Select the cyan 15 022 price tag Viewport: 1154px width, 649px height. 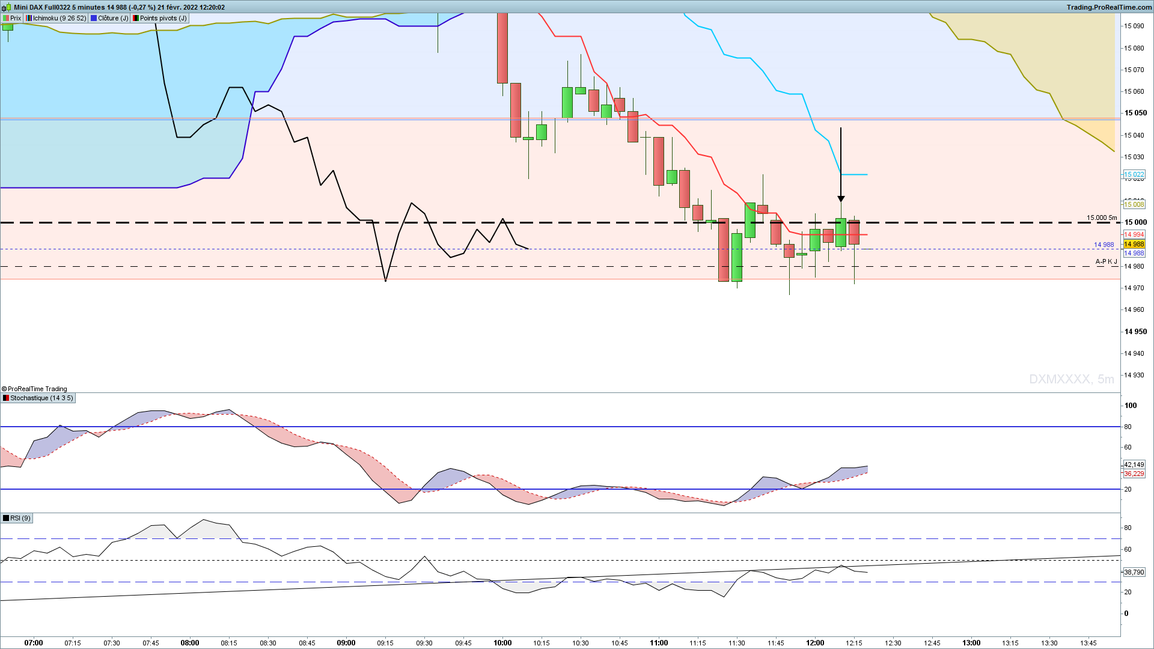point(1134,174)
